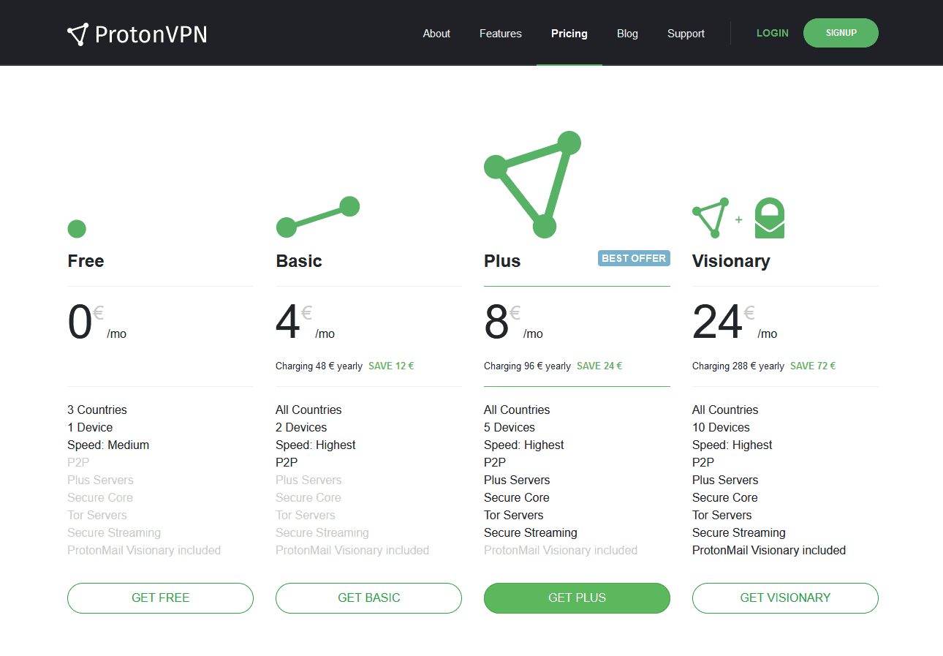Click 'Charging 96 € yearly' text

527,366
